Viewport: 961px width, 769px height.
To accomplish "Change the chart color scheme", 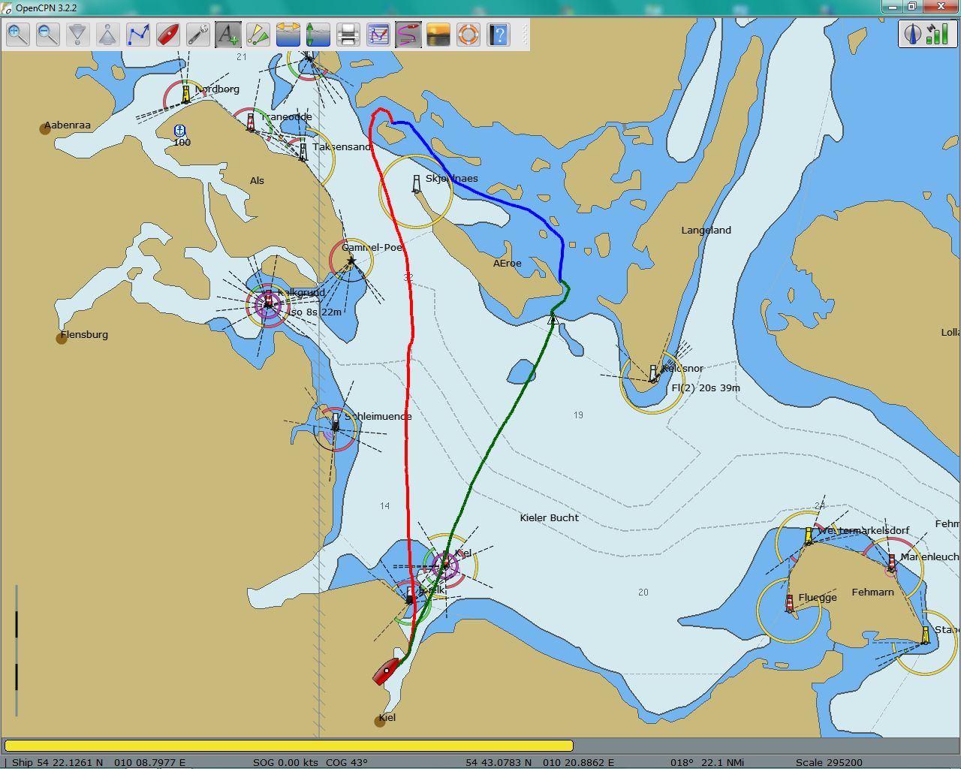I will point(438,35).
